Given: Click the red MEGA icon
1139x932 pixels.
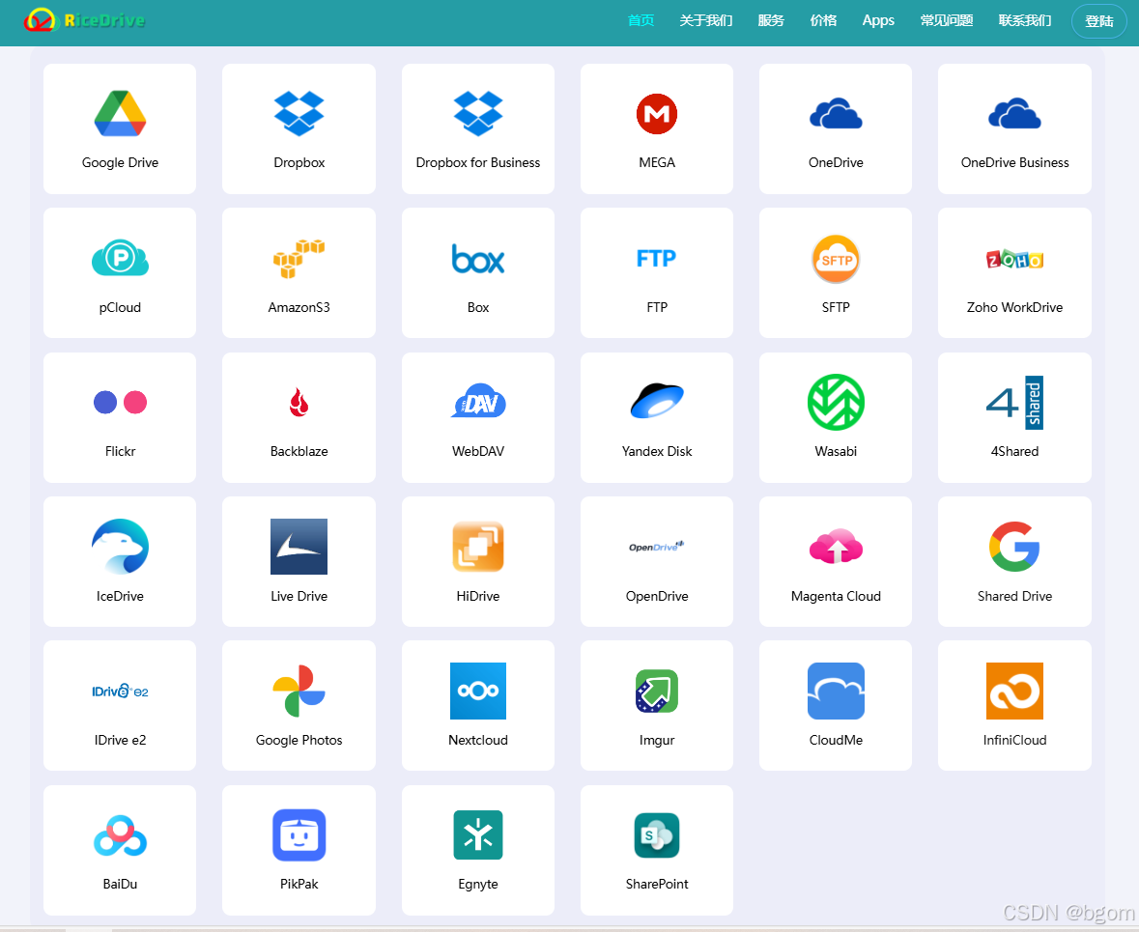Looking at the screenshot, I should [657, 113].
